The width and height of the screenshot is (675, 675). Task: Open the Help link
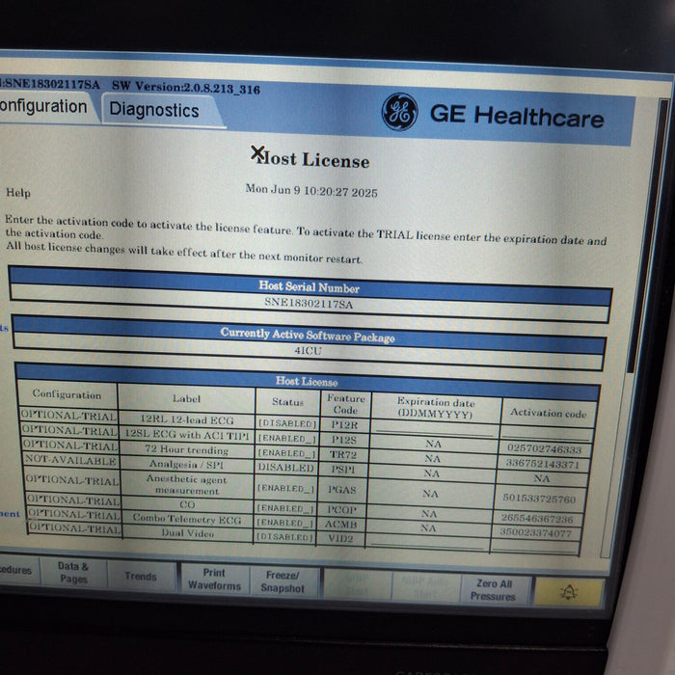click(x=18, y=193)
